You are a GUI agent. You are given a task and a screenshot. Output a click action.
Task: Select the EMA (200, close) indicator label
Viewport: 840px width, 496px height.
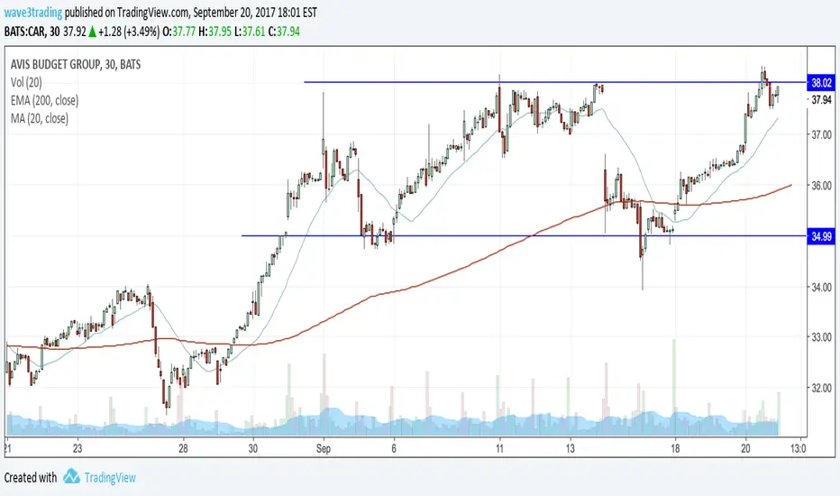pos(44,100)
